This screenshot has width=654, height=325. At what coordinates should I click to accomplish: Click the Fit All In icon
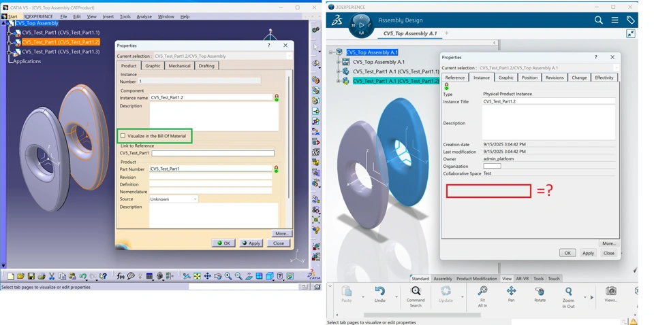(482, 294)
